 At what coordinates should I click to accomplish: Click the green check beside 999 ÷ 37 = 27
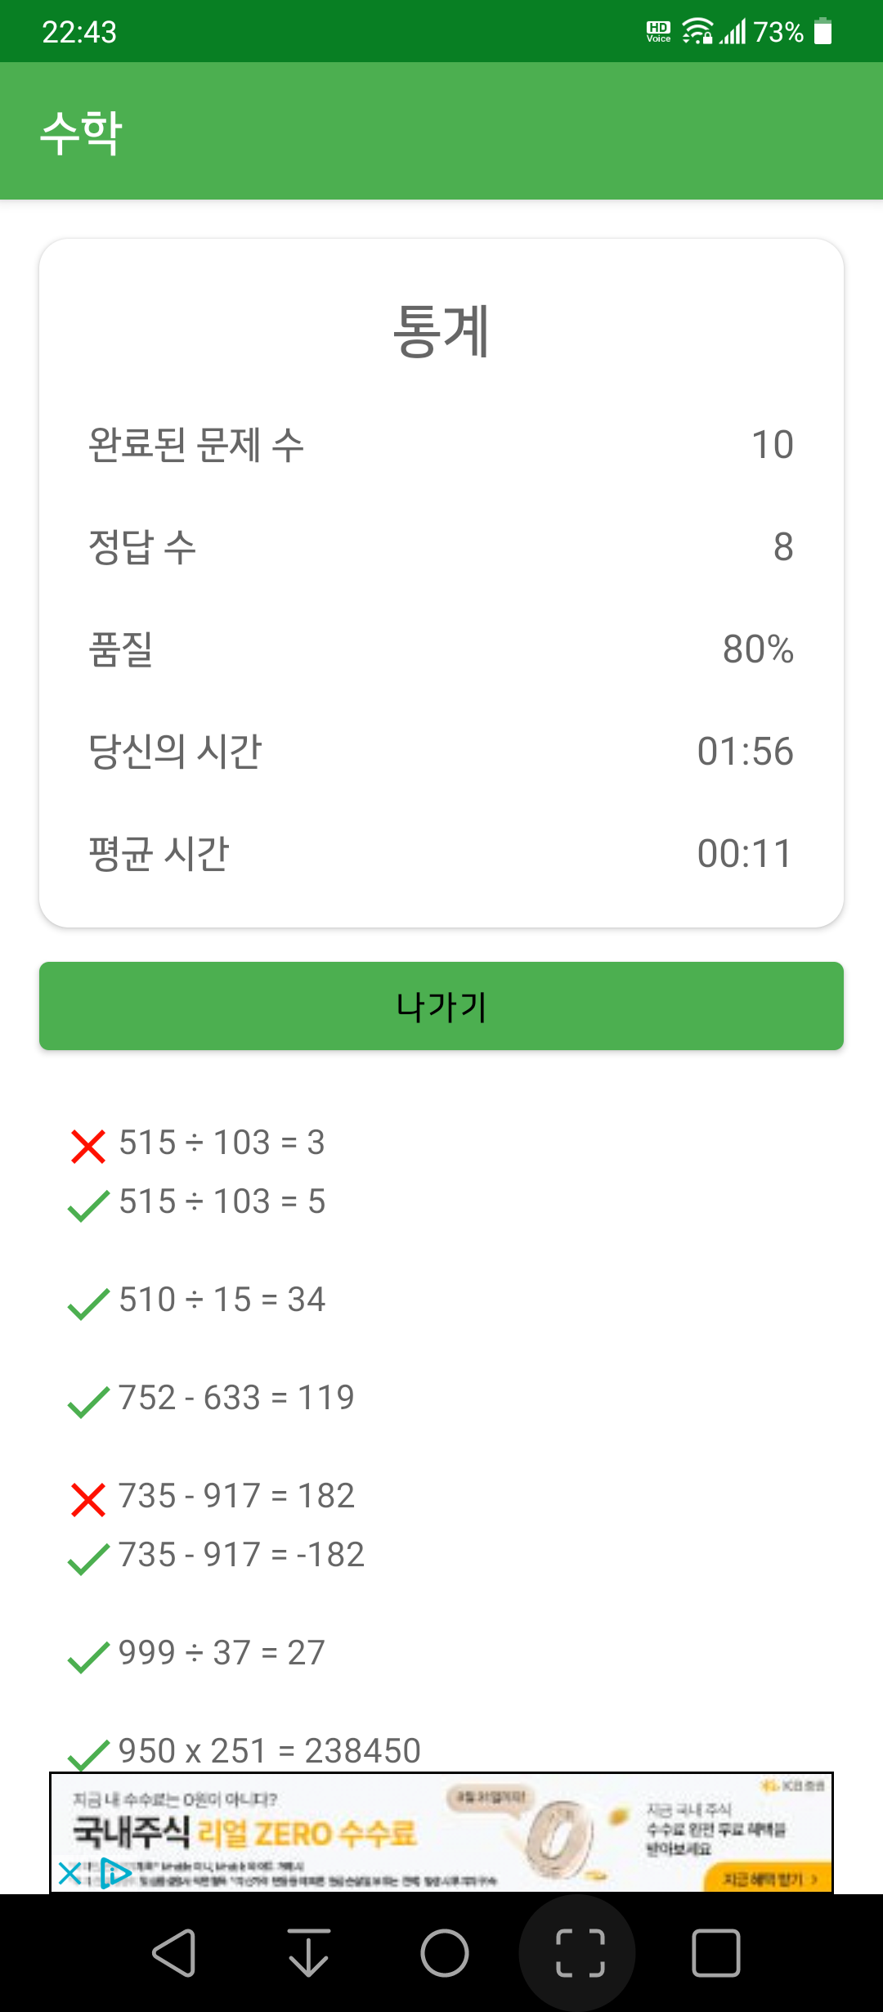coord(88,1657)
